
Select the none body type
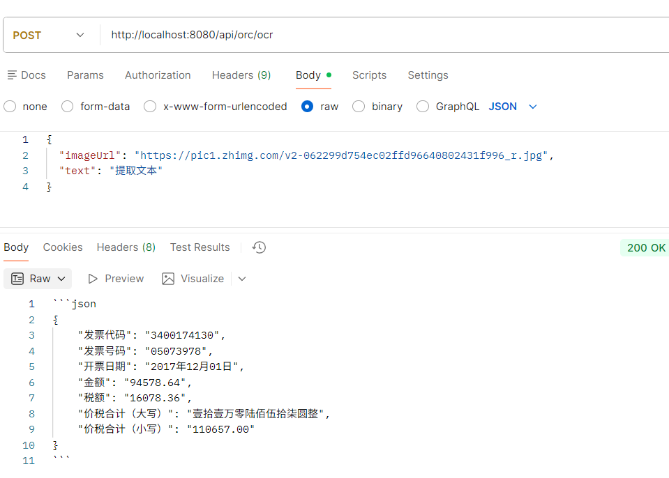click(x=10, y=107)
